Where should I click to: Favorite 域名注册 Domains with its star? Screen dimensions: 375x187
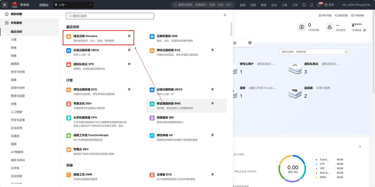[129, 36]
